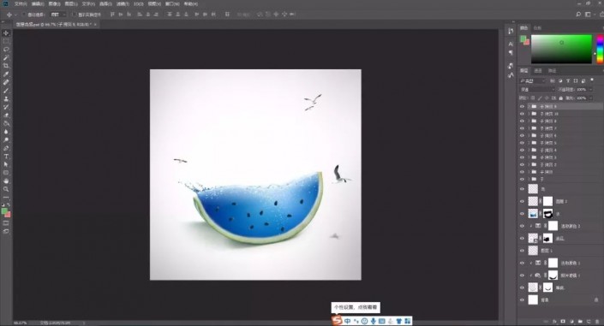Hide the 选取颜色 2 adjustment layer
This screenshot has width=604, height=326.
coord(523,226)
